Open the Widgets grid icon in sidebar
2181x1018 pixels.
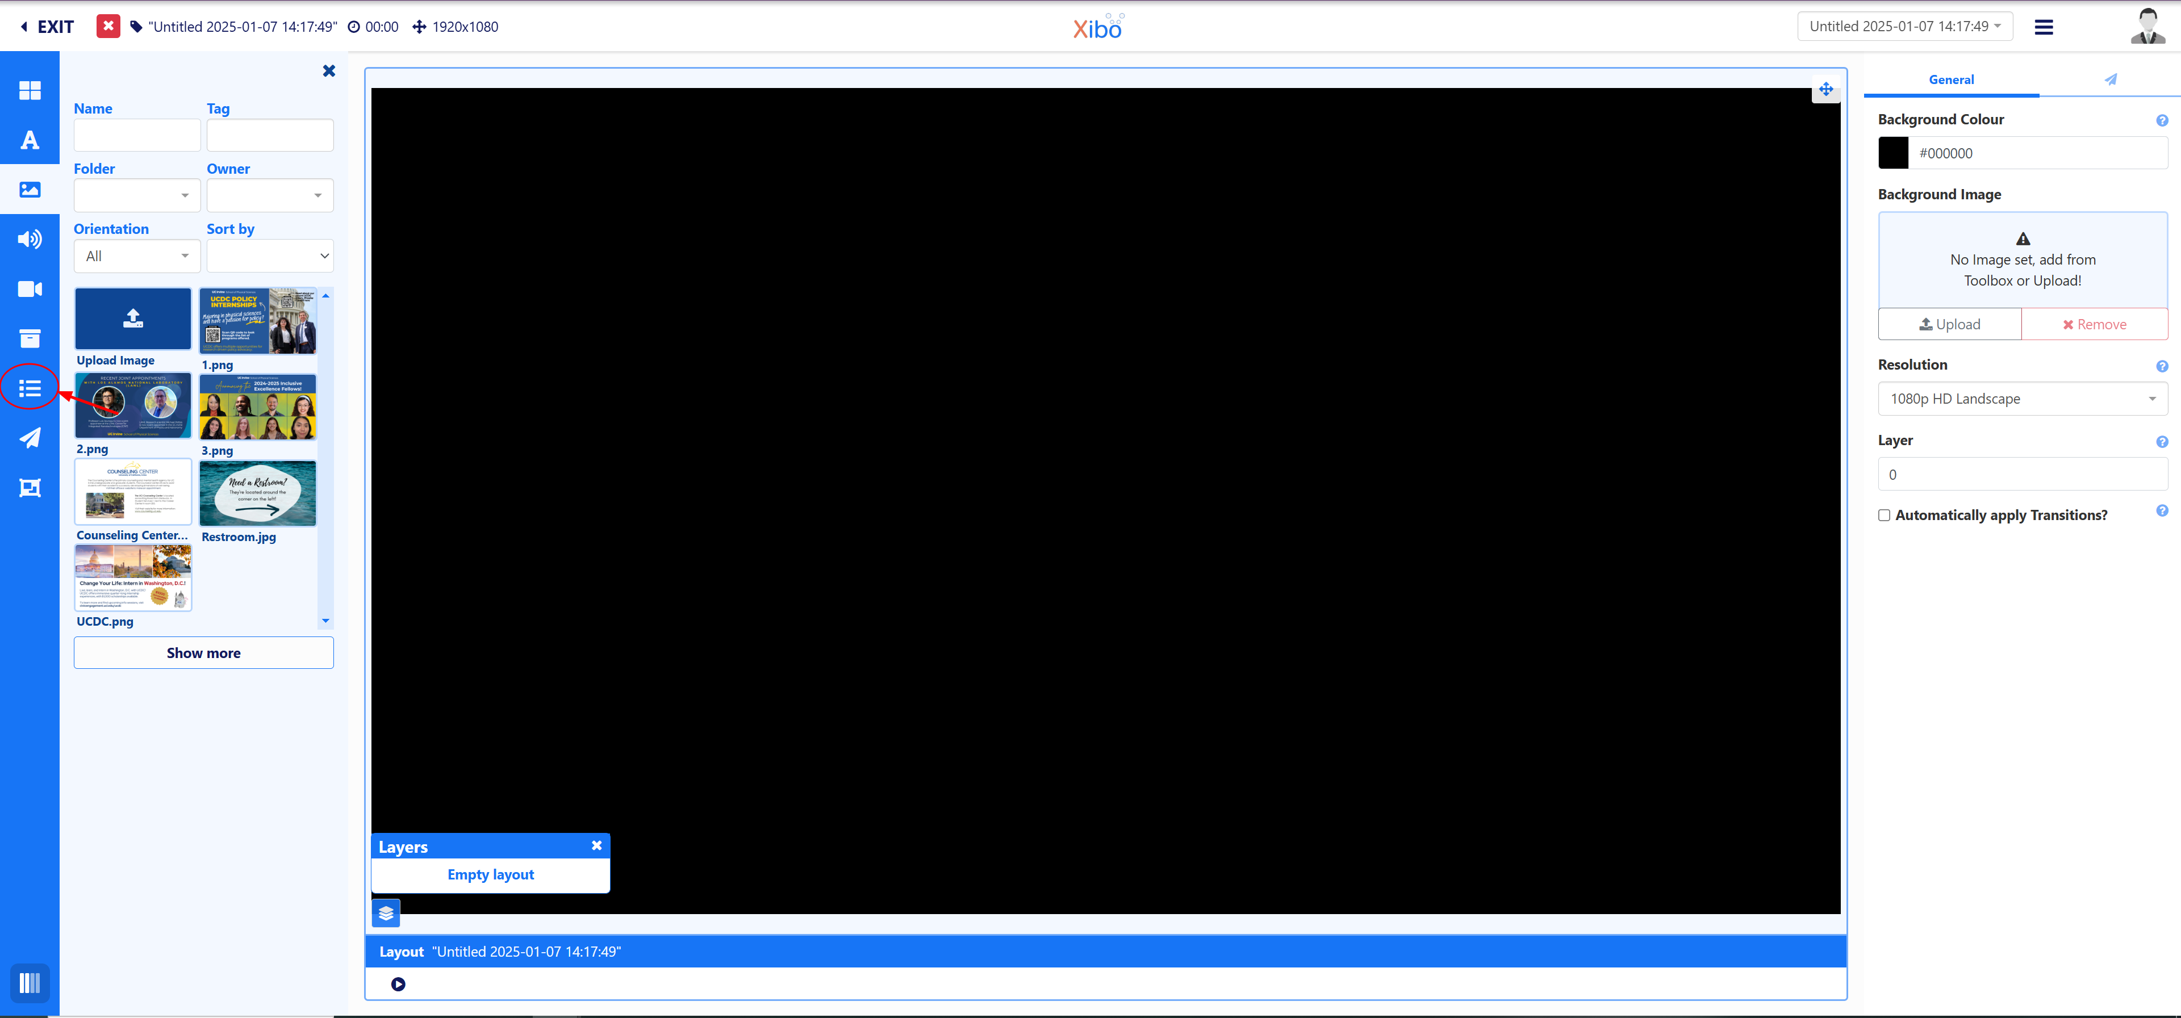point(30,90)
